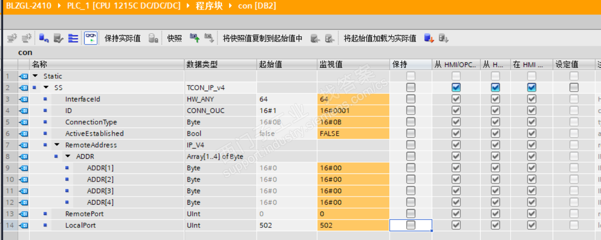Click the start value 502 for LocalPort

[287, 225]
